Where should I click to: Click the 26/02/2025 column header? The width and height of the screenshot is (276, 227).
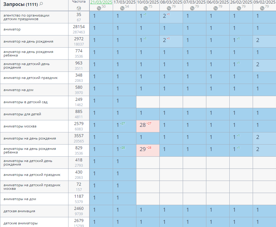241,2
